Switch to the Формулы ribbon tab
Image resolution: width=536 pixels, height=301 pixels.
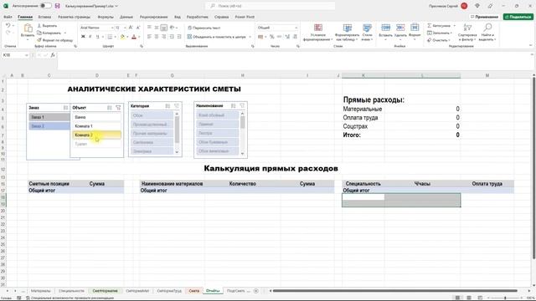[x=106, y=17]
